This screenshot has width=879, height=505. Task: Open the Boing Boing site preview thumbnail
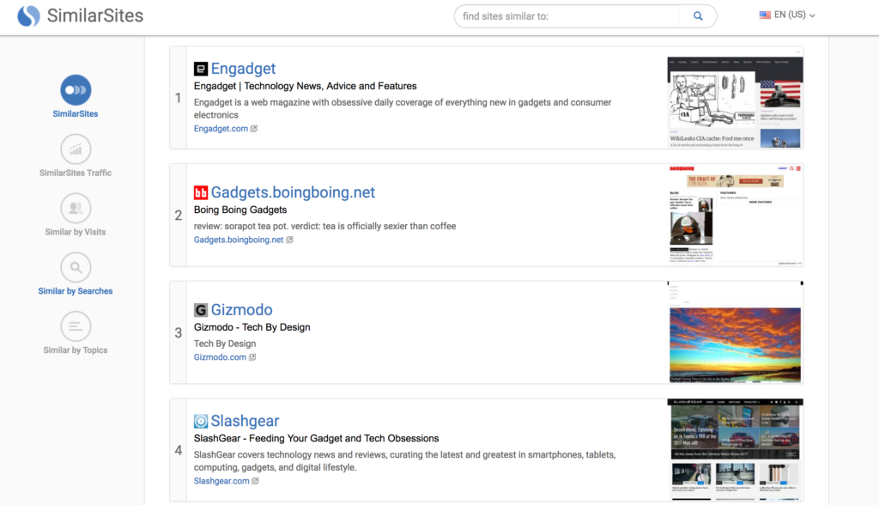click(x=735, y=215)
